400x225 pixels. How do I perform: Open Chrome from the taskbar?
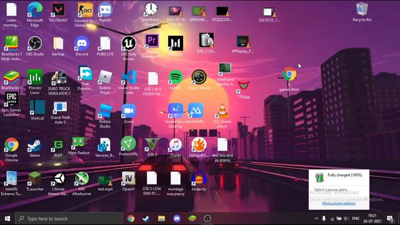coord(131,219)
